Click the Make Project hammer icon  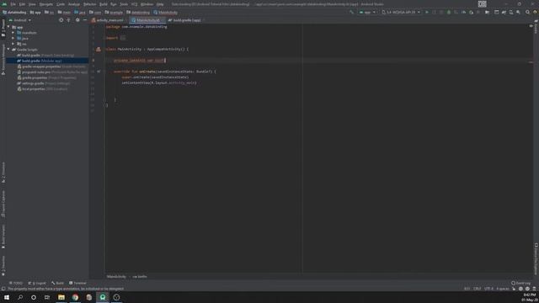click(x=351, y=13)
